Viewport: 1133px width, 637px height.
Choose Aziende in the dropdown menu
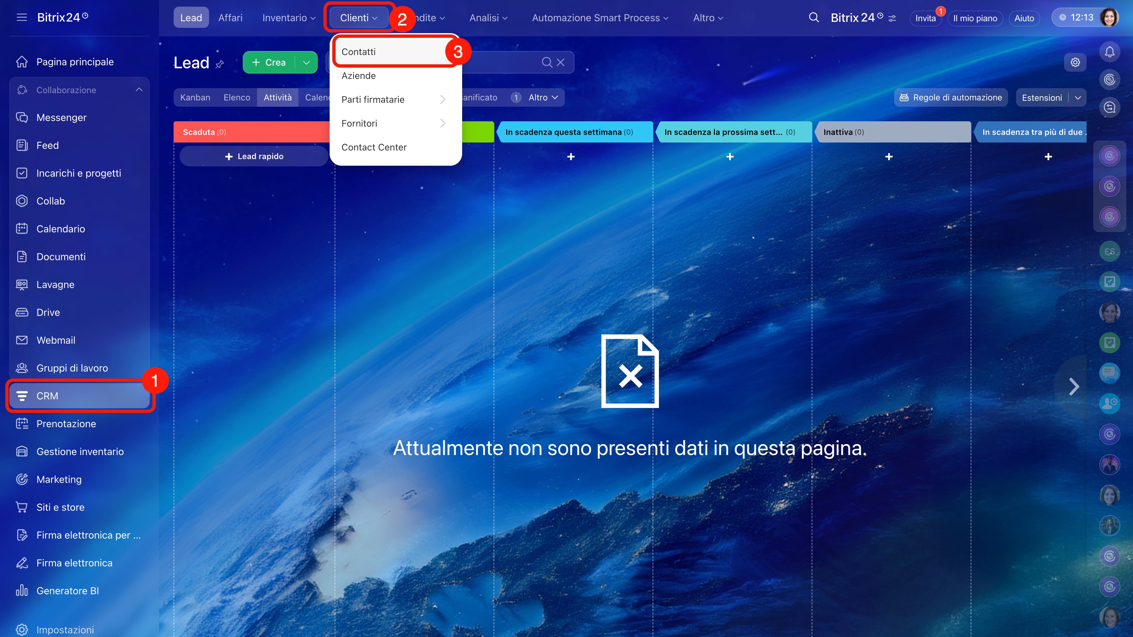[358, 76]
